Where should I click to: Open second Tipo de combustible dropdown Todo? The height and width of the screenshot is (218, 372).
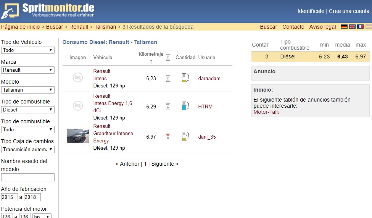pos(28,129)
